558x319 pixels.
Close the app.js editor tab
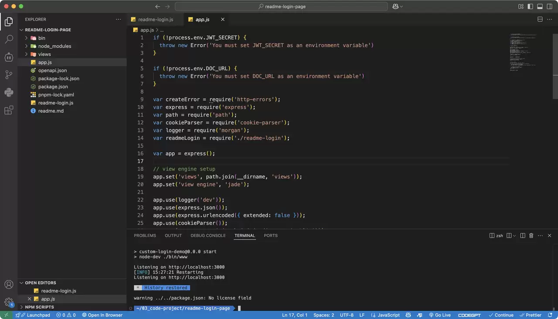(223, 19)
